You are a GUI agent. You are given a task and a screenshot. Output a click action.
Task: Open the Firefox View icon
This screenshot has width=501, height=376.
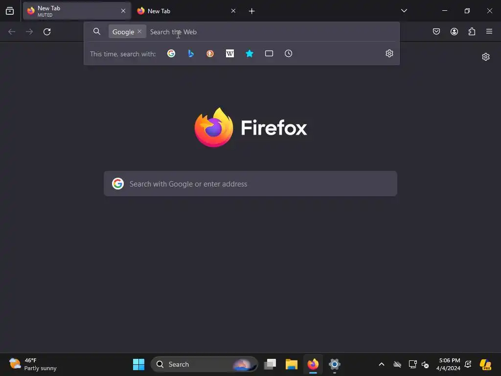[x=10, y=11]
